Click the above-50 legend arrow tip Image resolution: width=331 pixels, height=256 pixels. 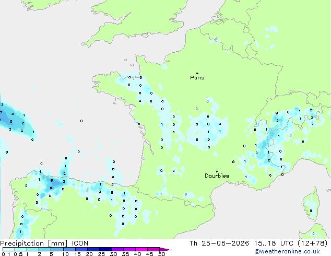tap(165, 249)
